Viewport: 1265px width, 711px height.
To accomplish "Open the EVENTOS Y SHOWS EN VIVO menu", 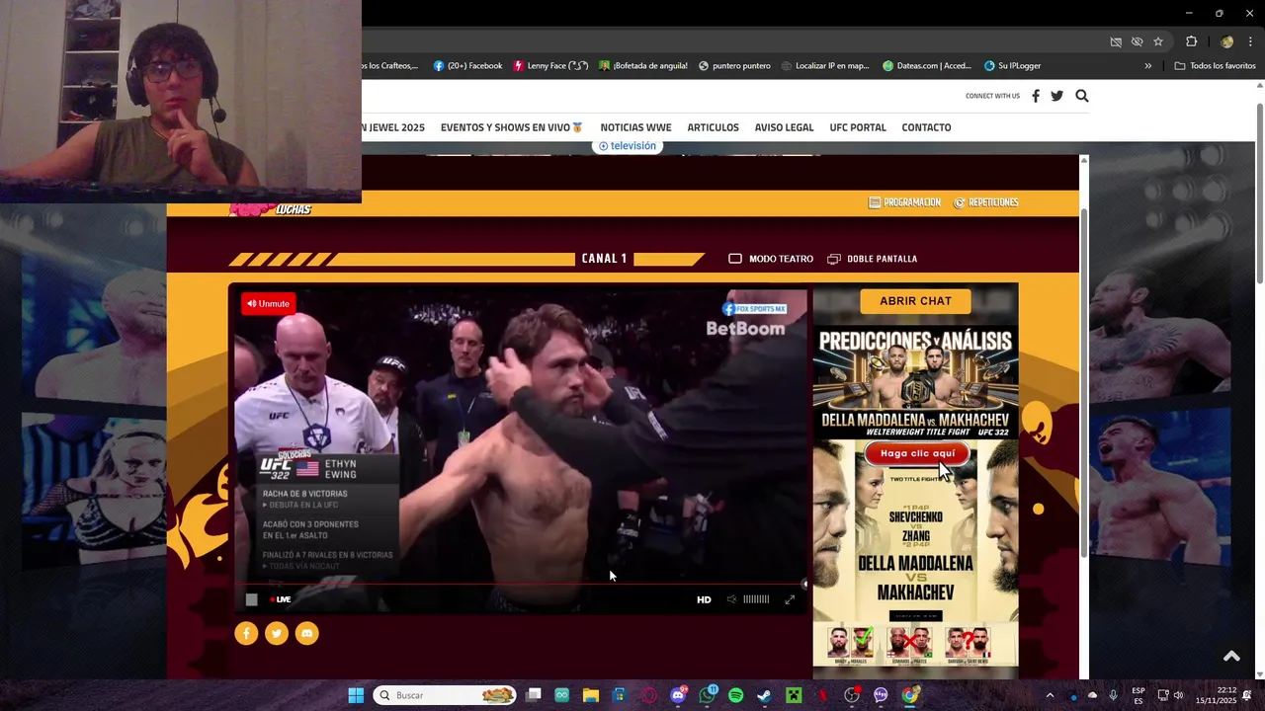I will coord(512,127).
